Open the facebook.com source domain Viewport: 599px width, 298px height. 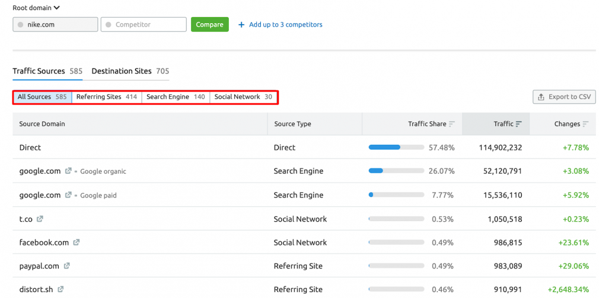tap(44, 242)
